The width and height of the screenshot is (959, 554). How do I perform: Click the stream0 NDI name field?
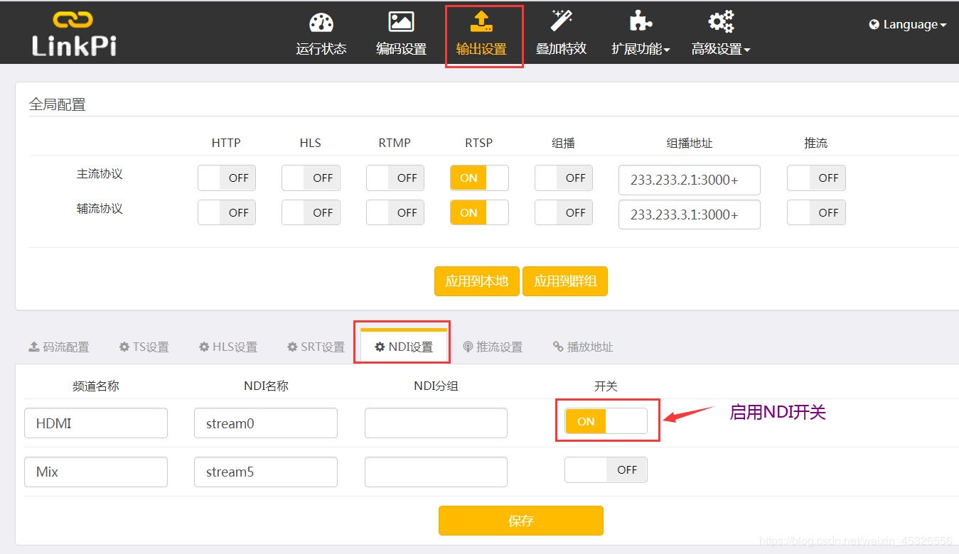point(266,423)
